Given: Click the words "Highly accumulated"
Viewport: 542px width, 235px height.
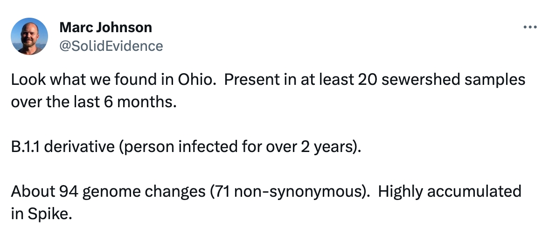Looking at the screenshot, I should tap(450, 191).
